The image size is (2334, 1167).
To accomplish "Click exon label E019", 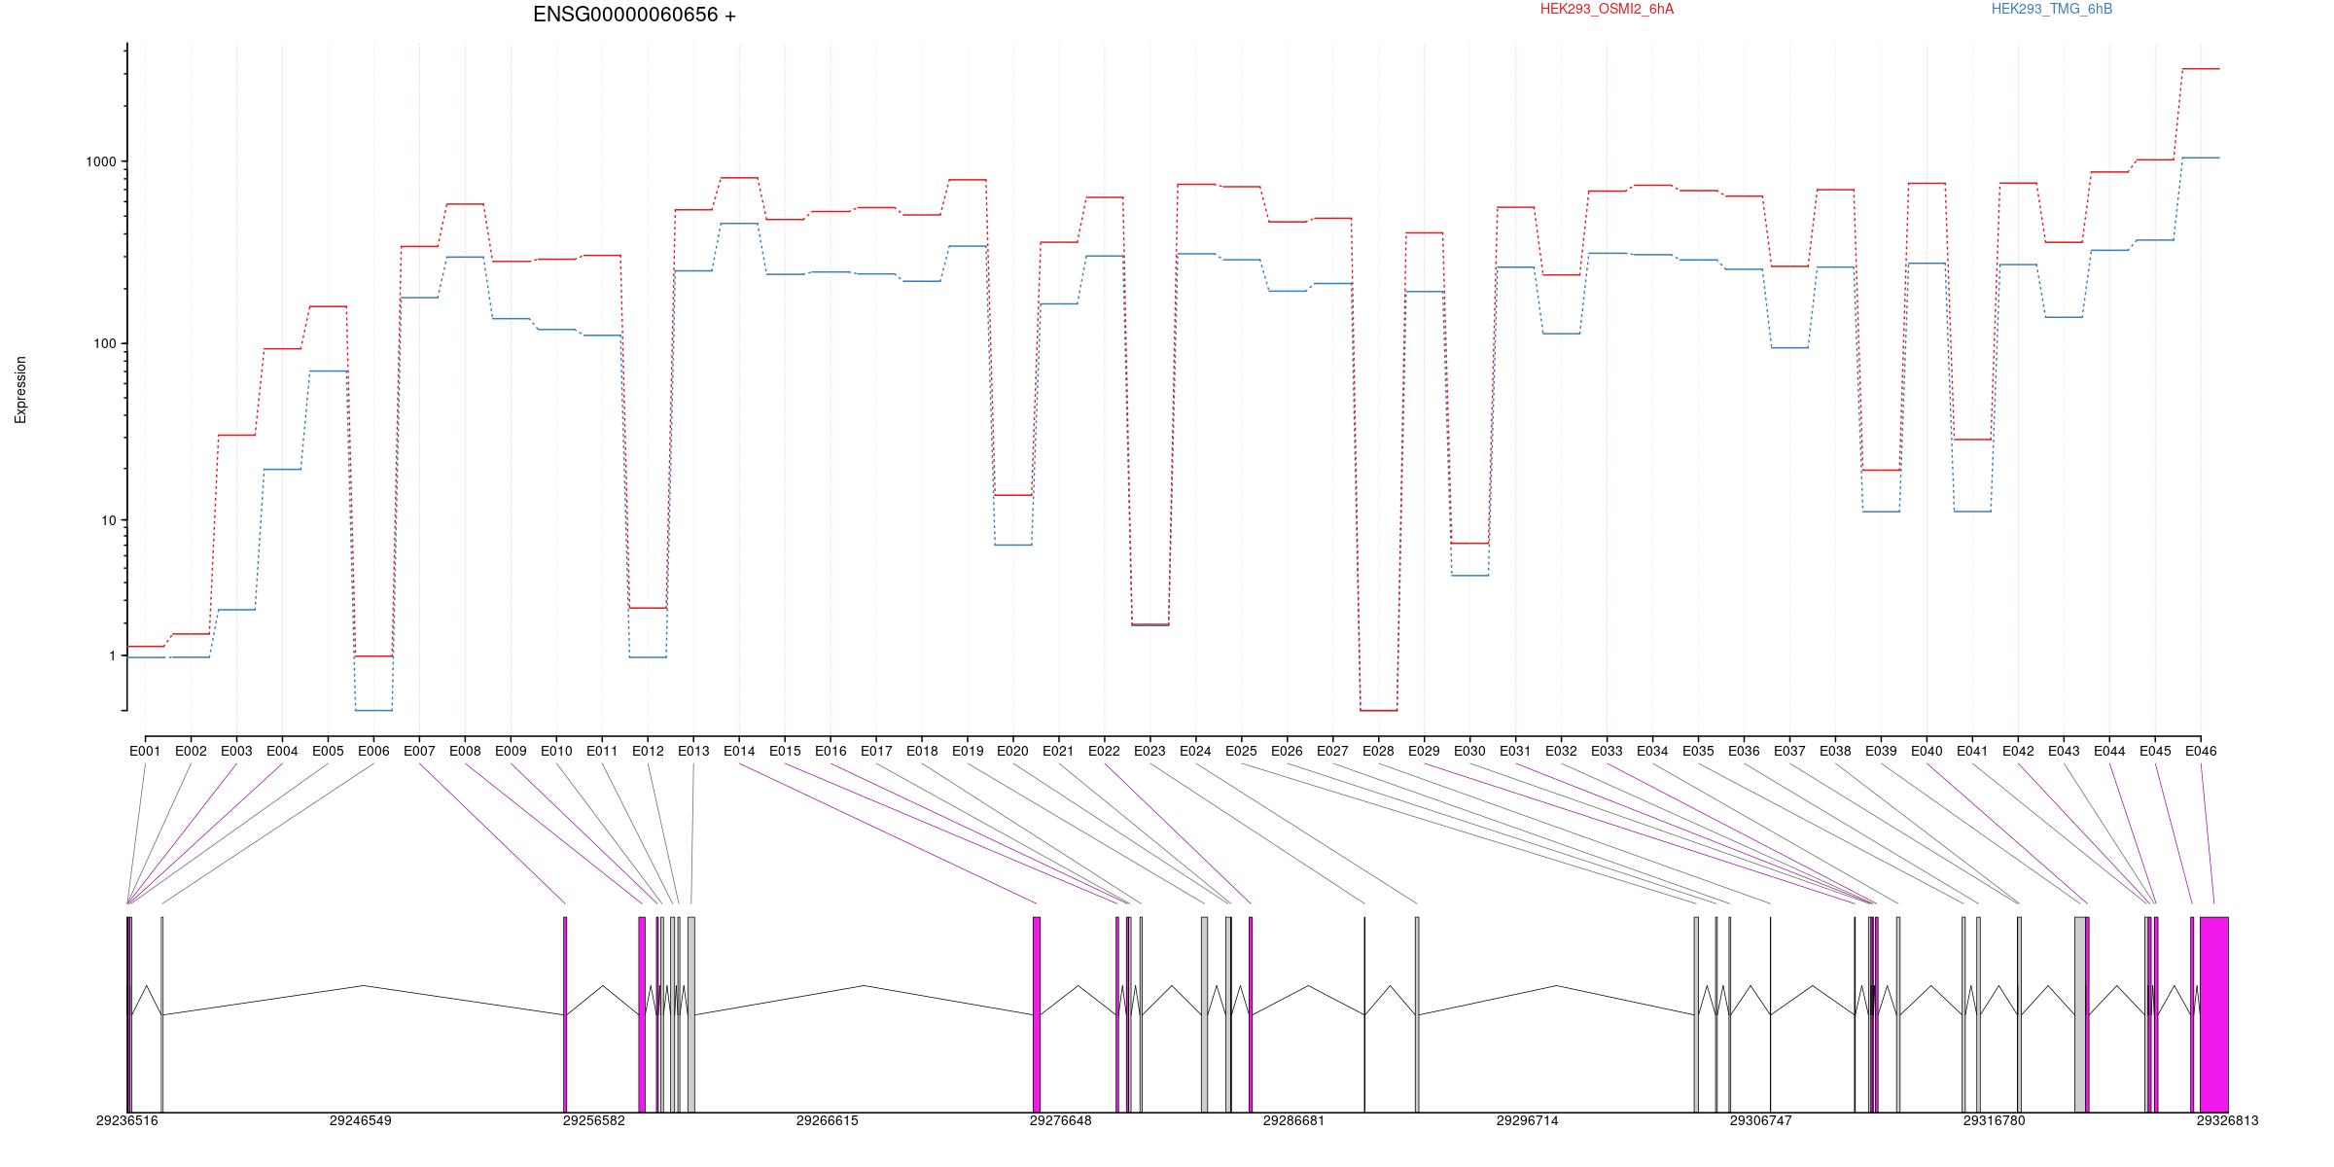I will point(968,751).
